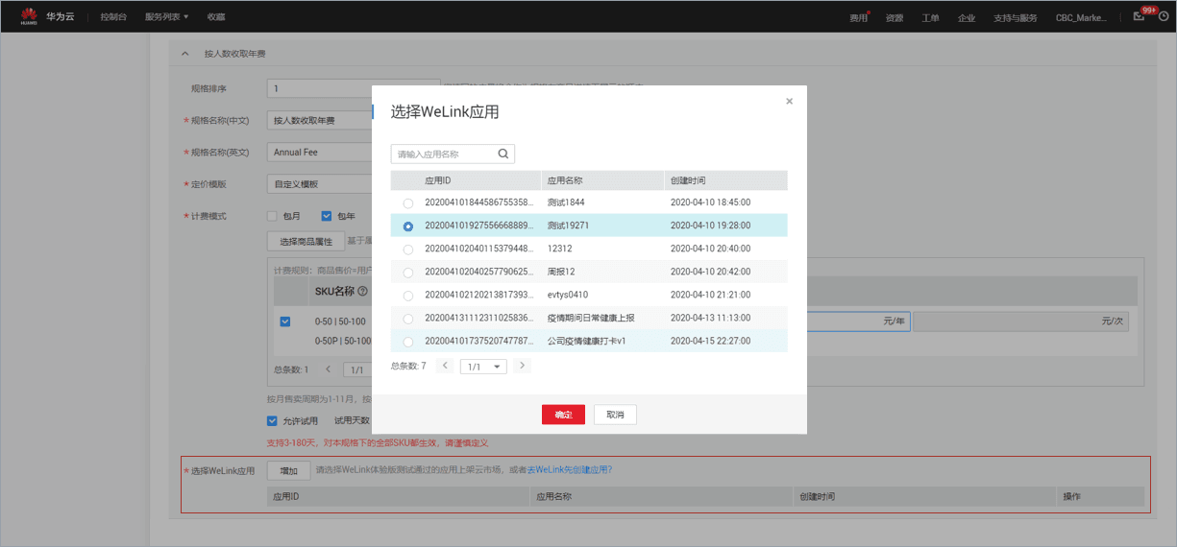Select radio button for 测试1844
This screenshot has height=547, width=1177.
(408, 203)
